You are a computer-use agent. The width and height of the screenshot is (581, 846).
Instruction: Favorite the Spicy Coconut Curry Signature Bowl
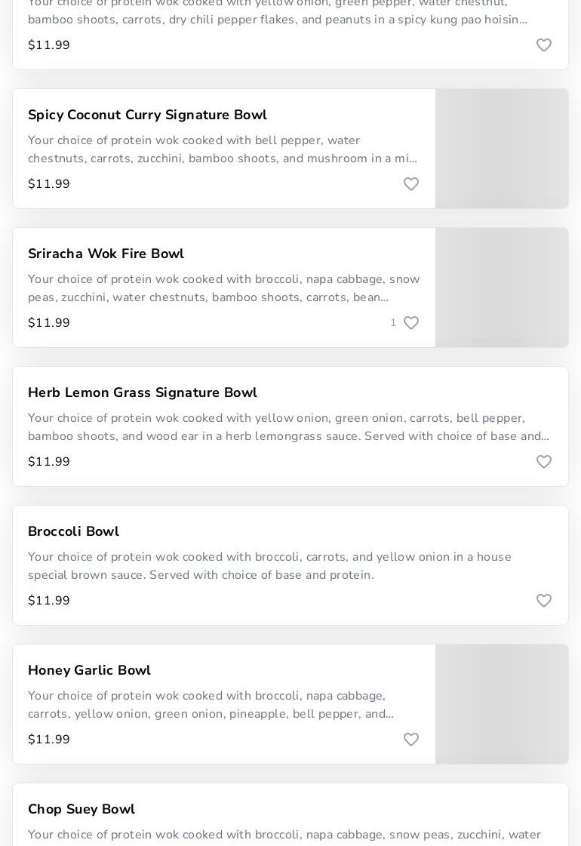[411, 184]
